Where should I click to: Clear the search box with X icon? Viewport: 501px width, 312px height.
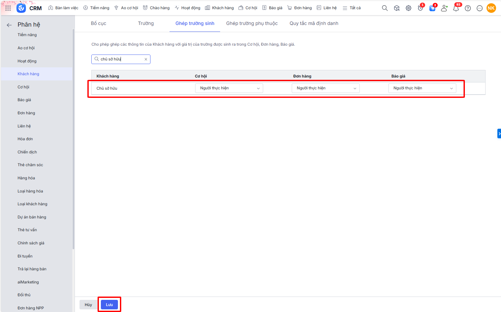tap(146, 59)
